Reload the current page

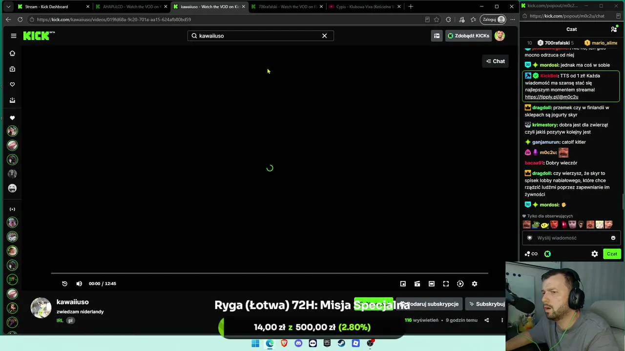coord(20,19)
